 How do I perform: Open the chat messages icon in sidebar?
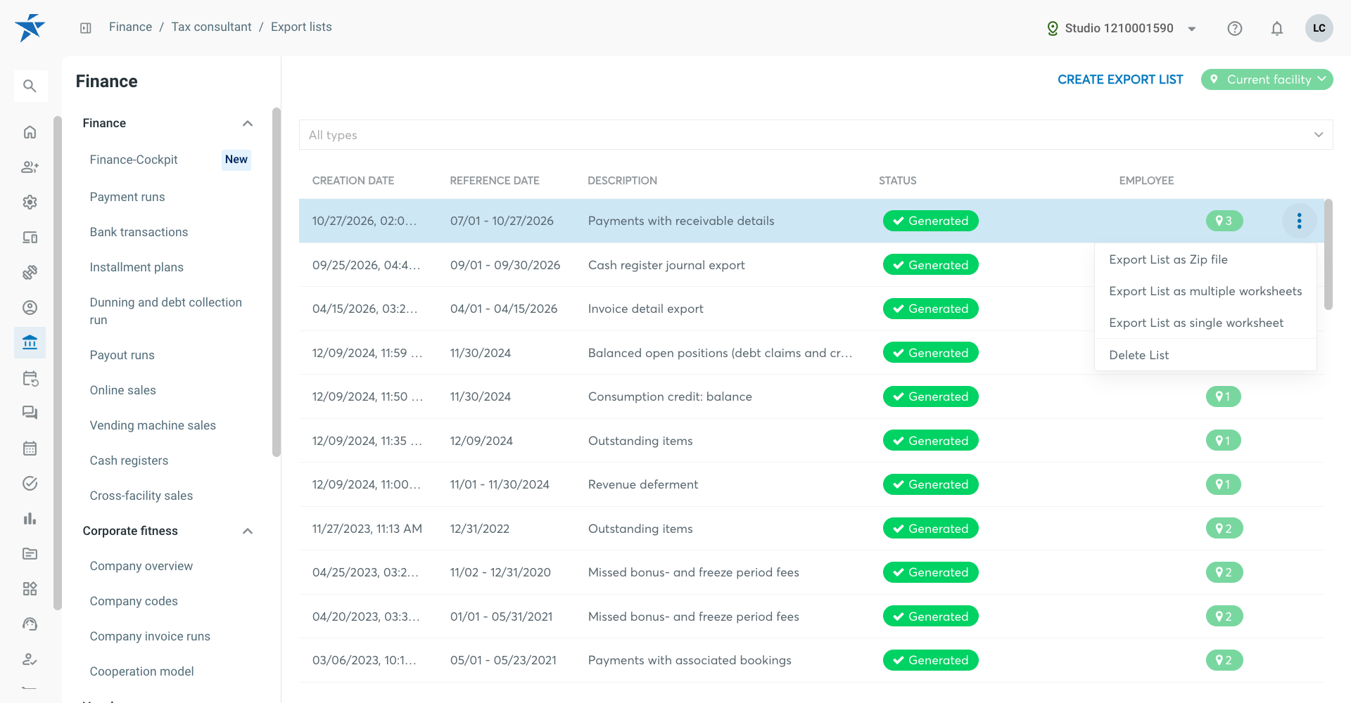click(30, 413)
